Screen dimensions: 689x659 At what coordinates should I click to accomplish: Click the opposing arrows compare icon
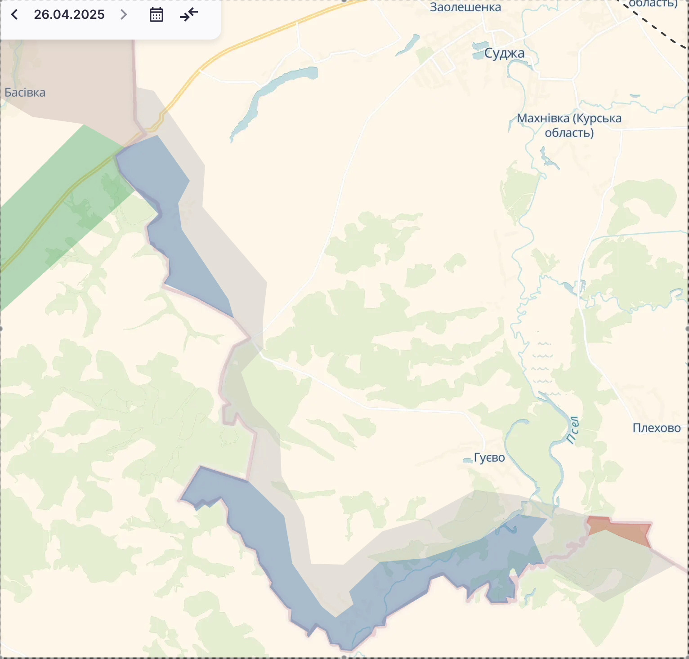tap(189, 15)
